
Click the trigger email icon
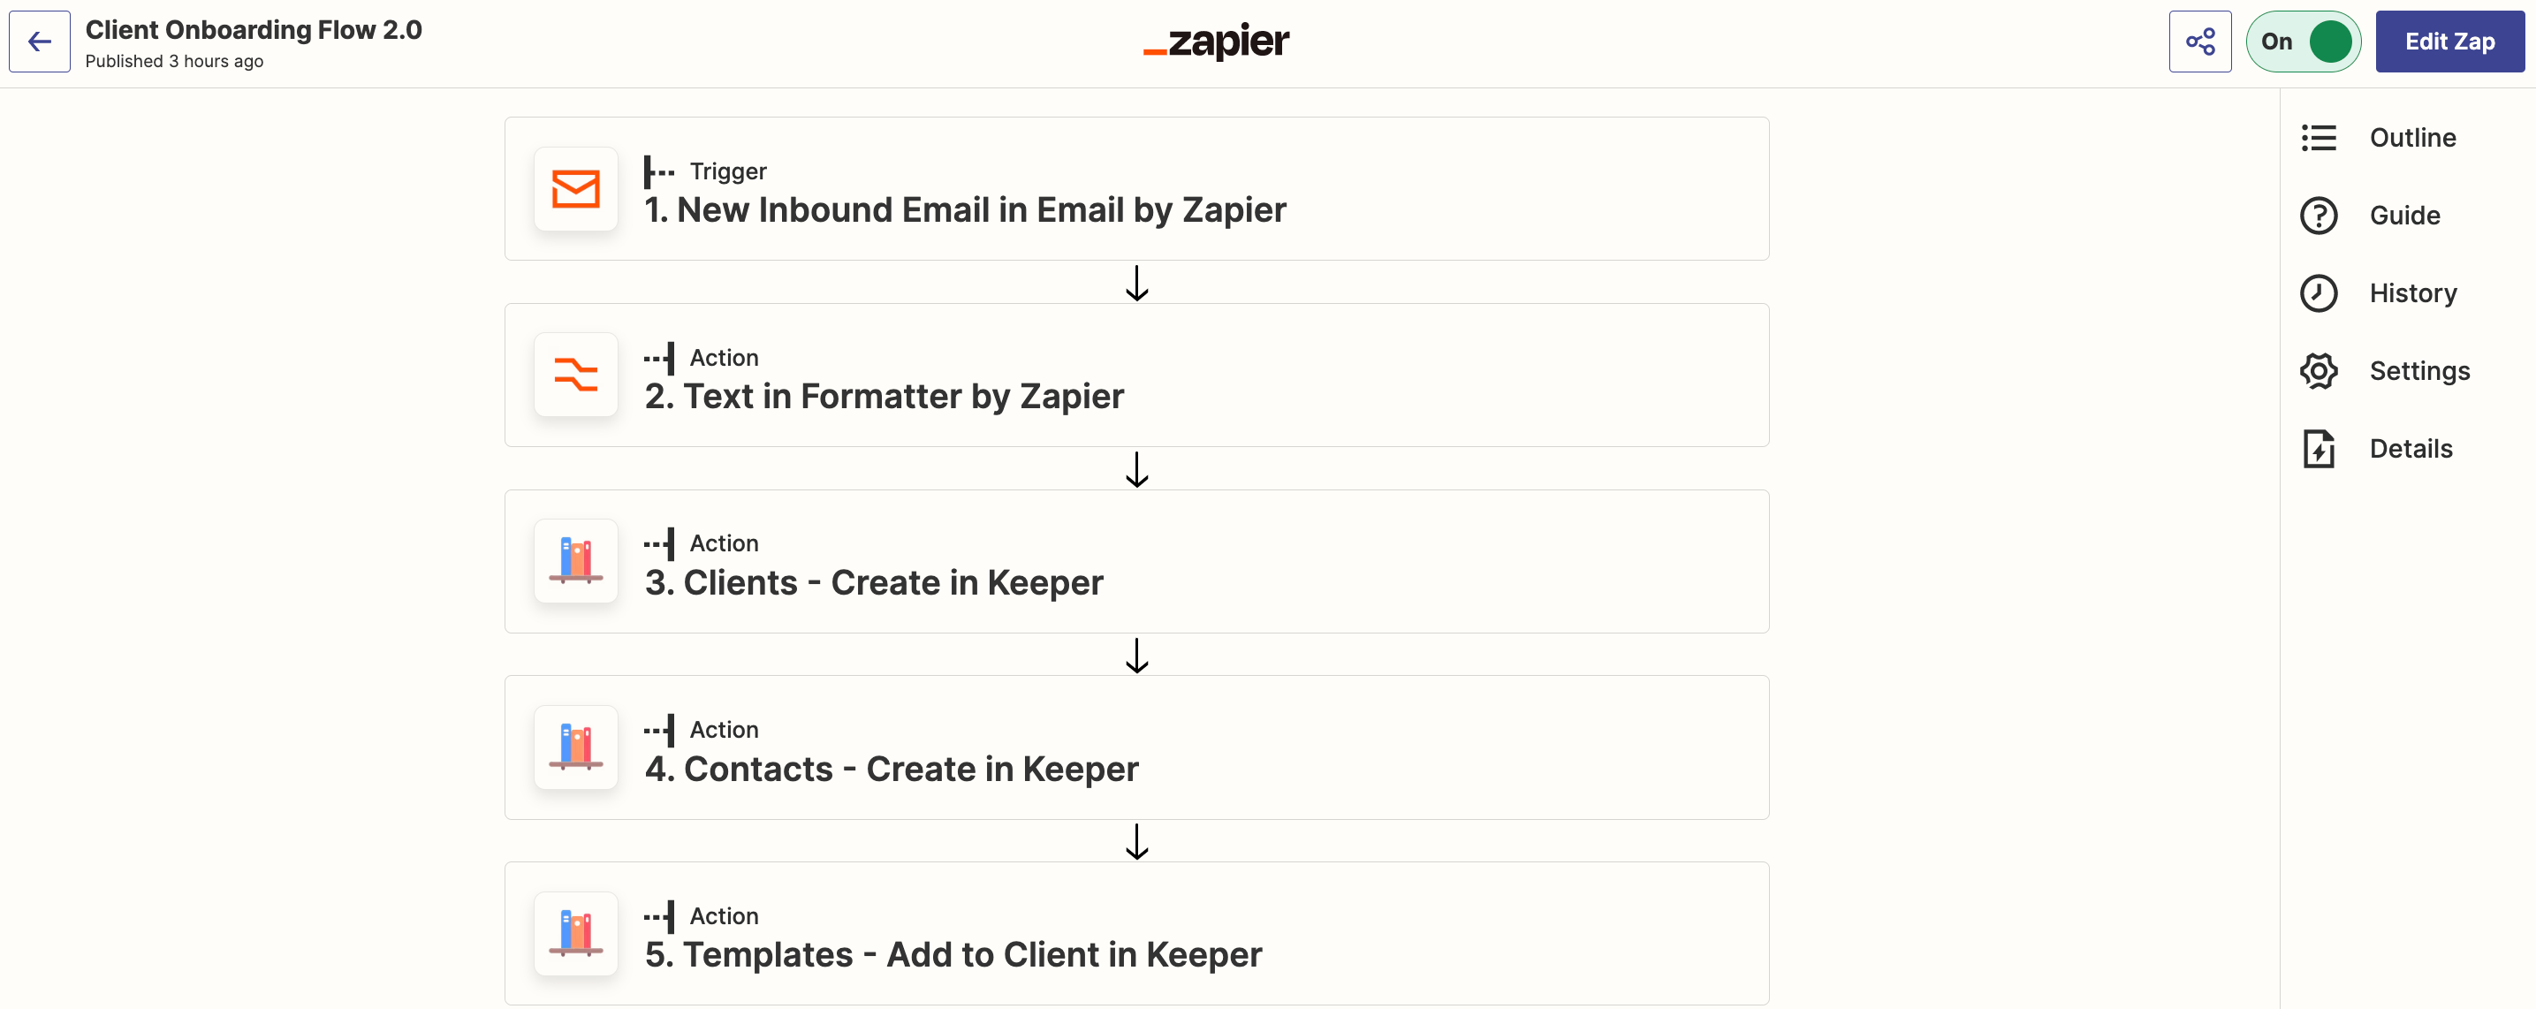point(576,187)
